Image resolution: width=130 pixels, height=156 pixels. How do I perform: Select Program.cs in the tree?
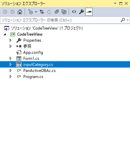pyautogui.click(x=33, y=77)
